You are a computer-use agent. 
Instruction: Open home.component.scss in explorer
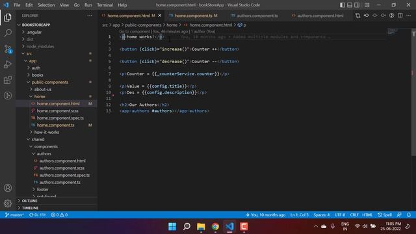[57, 110]
